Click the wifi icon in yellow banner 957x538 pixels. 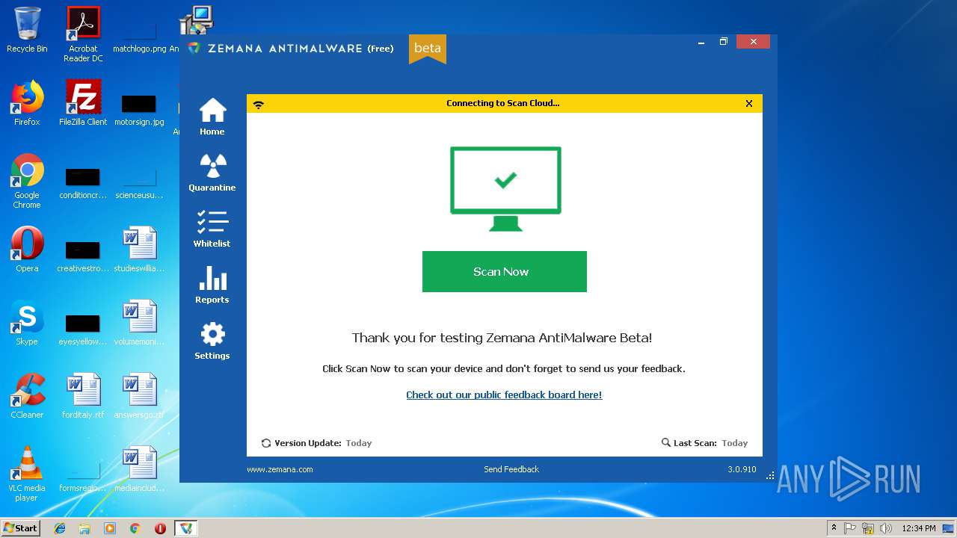pyautogui.click(x=259, y=104)
